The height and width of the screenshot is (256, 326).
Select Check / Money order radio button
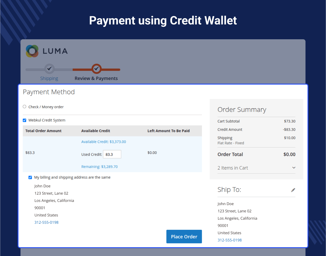tap(24, 107)
